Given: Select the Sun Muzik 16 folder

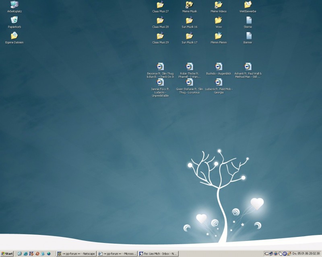Looking at the screenshot, I should [189, 20].
